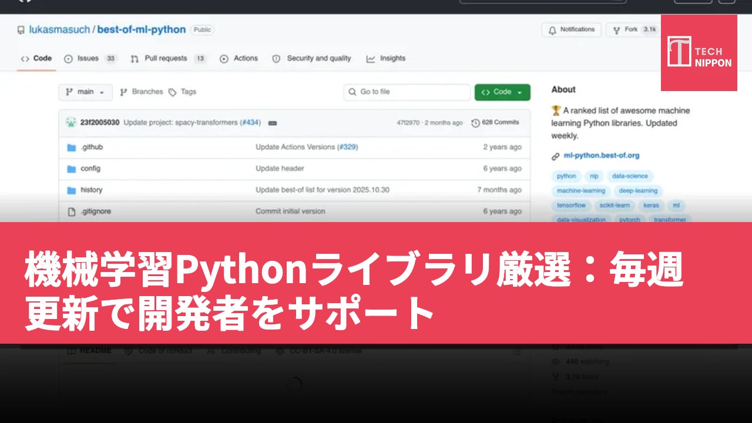The image size is (752, 423).
Task: Open the best-of-ml-python repository link
Action: [141, 30]
